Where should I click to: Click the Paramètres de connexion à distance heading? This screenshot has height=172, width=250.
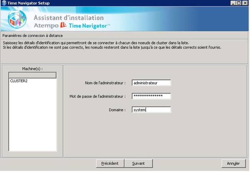33,36
